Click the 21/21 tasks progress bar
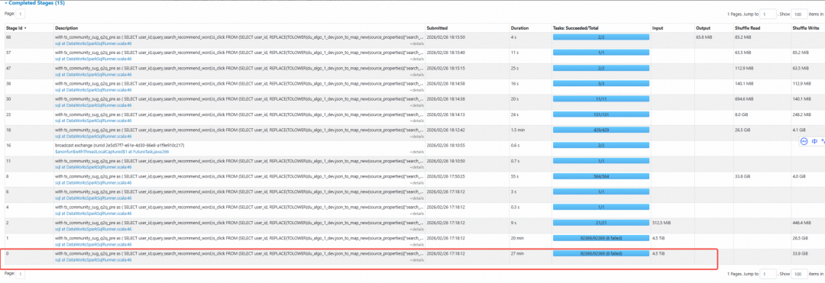 pyautogui.click(x=600, y=222)
